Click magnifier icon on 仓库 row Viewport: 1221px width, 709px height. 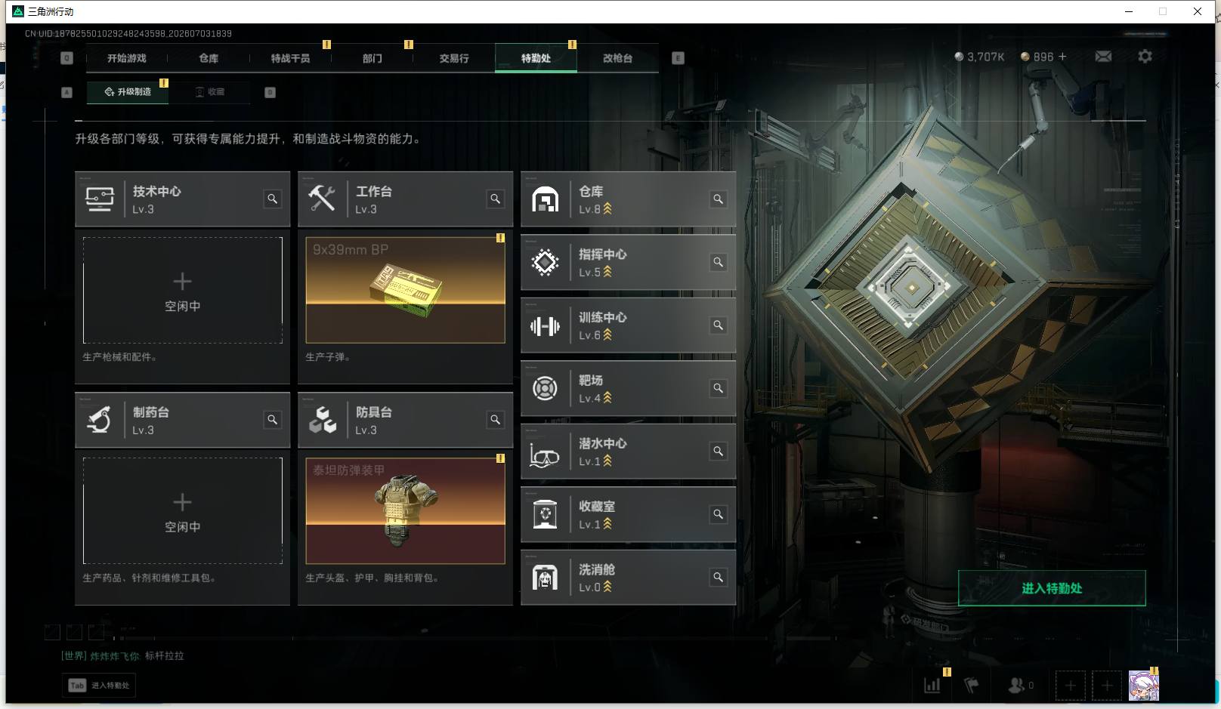(719, 199)
